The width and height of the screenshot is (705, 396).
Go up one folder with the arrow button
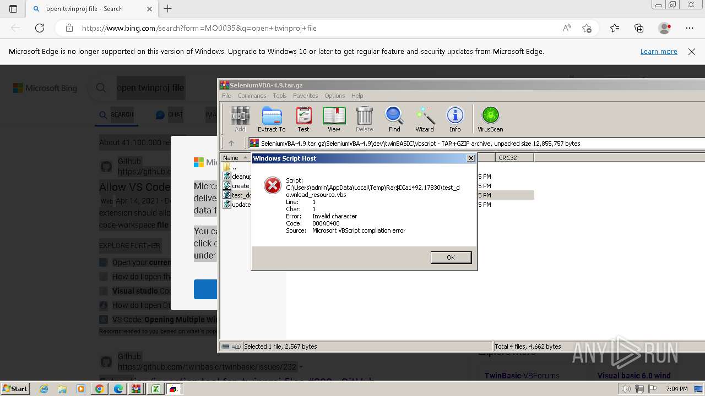tap(231, 143)
